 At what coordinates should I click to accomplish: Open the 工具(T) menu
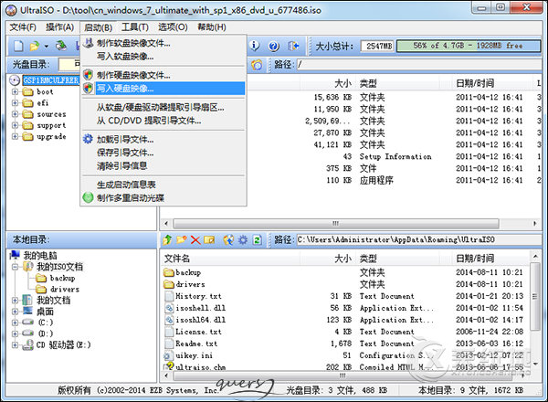click(135, 27)
